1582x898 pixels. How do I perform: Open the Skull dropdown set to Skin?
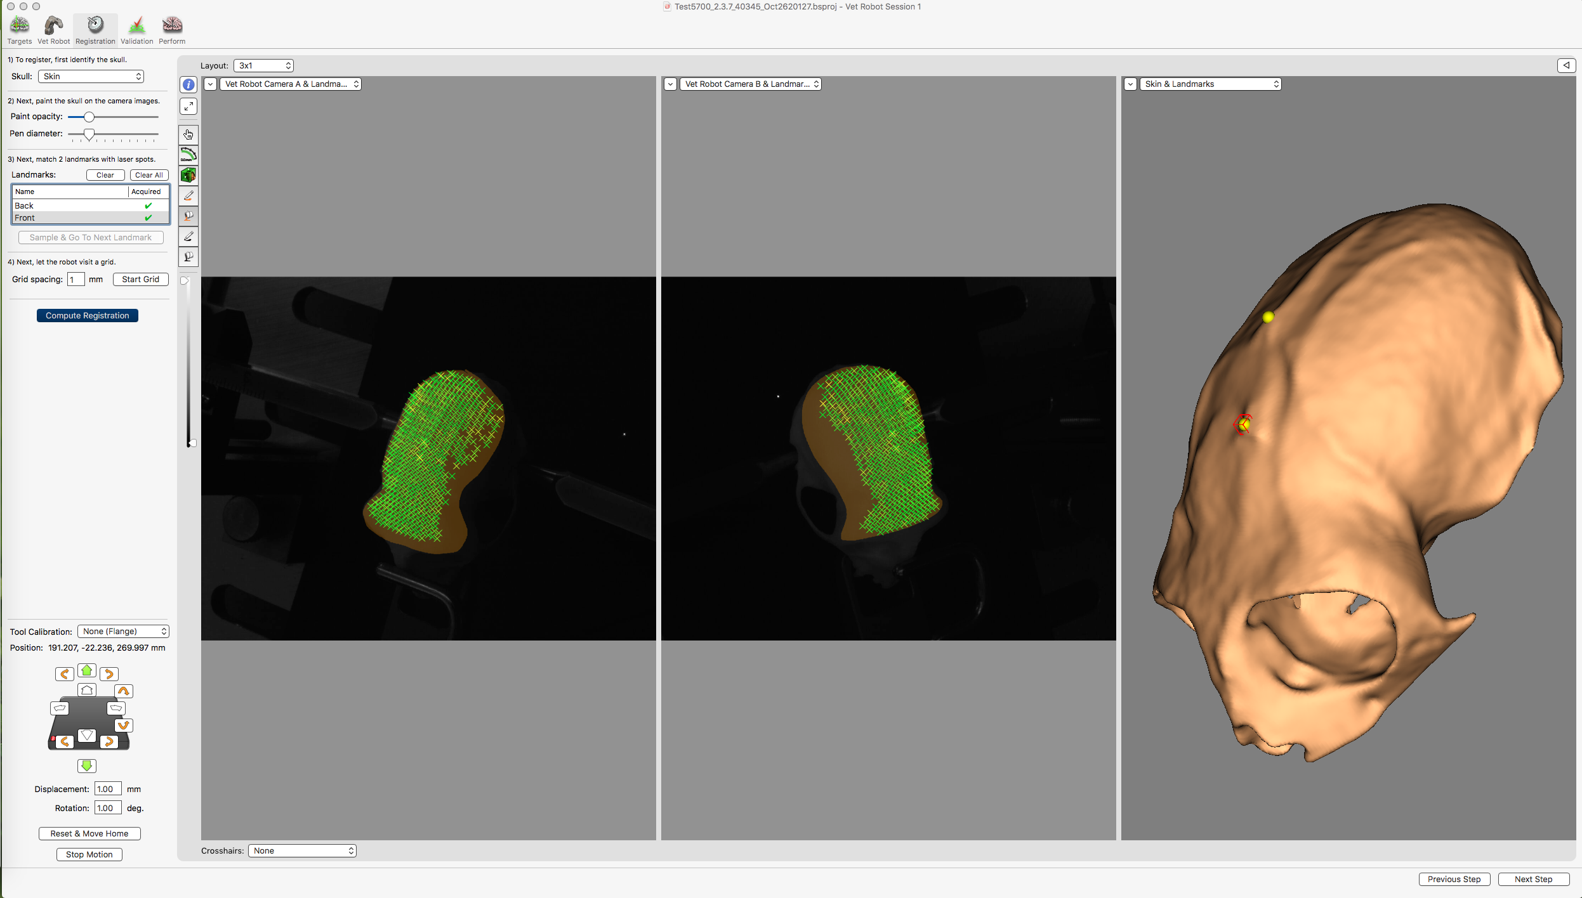91,76
